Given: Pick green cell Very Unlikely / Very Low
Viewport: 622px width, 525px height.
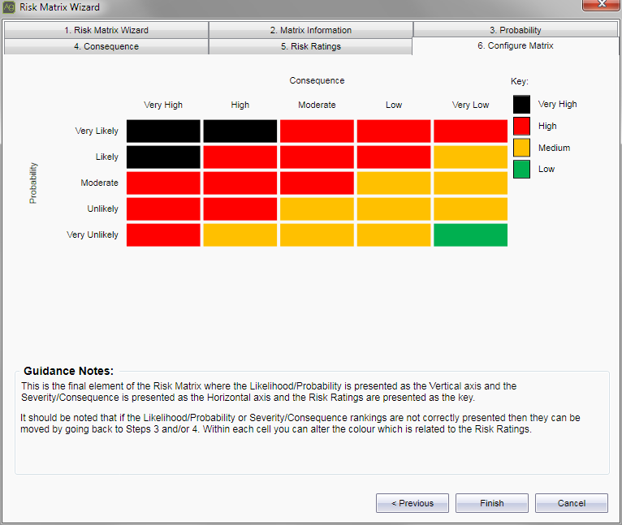Looking at the screenshot, I should [470, 235].
